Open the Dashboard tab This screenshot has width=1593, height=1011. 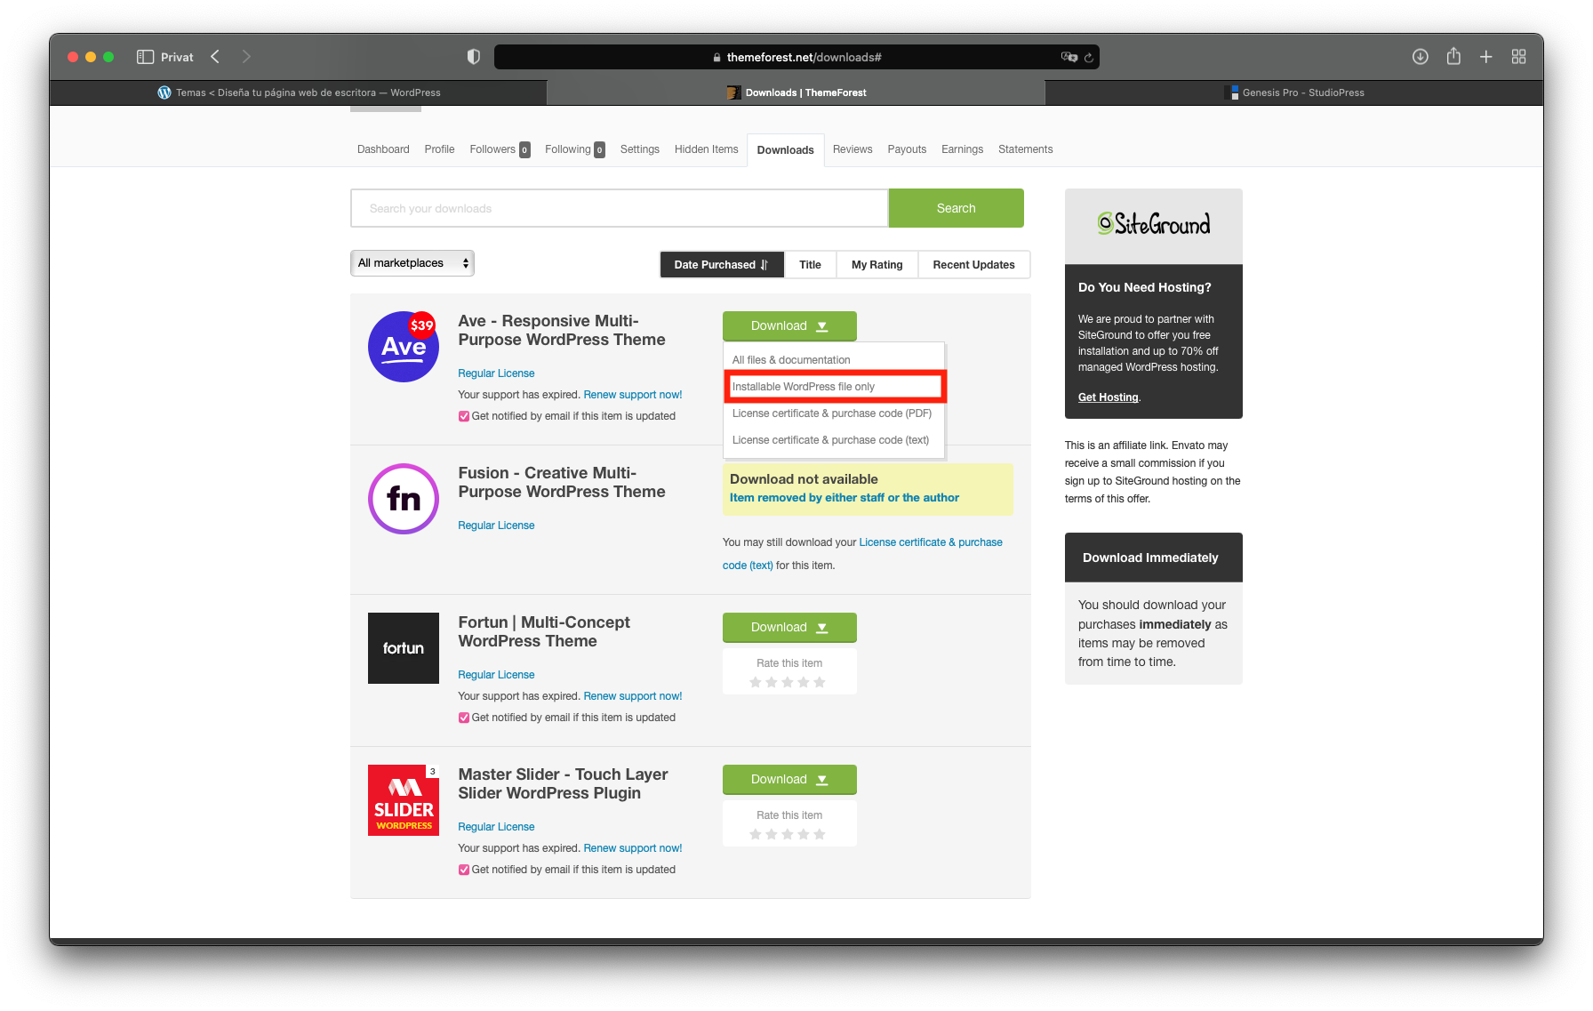pyautogui.click(x=383, y=149)
